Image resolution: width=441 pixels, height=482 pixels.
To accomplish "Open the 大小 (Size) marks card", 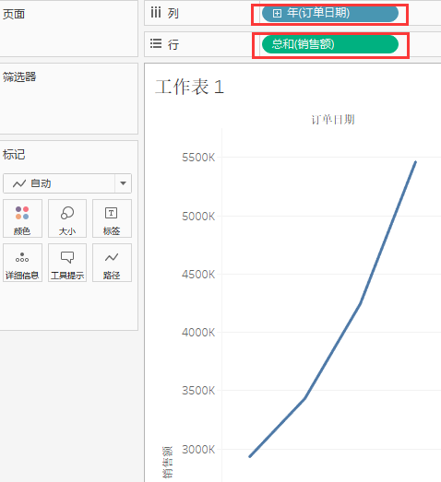I will point(67,218).
